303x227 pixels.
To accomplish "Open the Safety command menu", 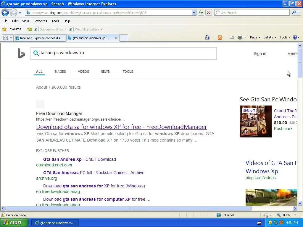I will (270, 37).
